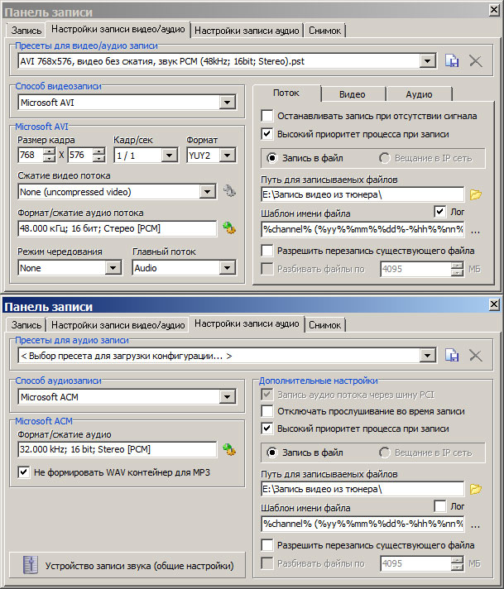Expand the 'Способ аудиозаписи' Microsoft ACM dropdown
The width and height of the screenshot is (504, 589).
coord(228,397)
